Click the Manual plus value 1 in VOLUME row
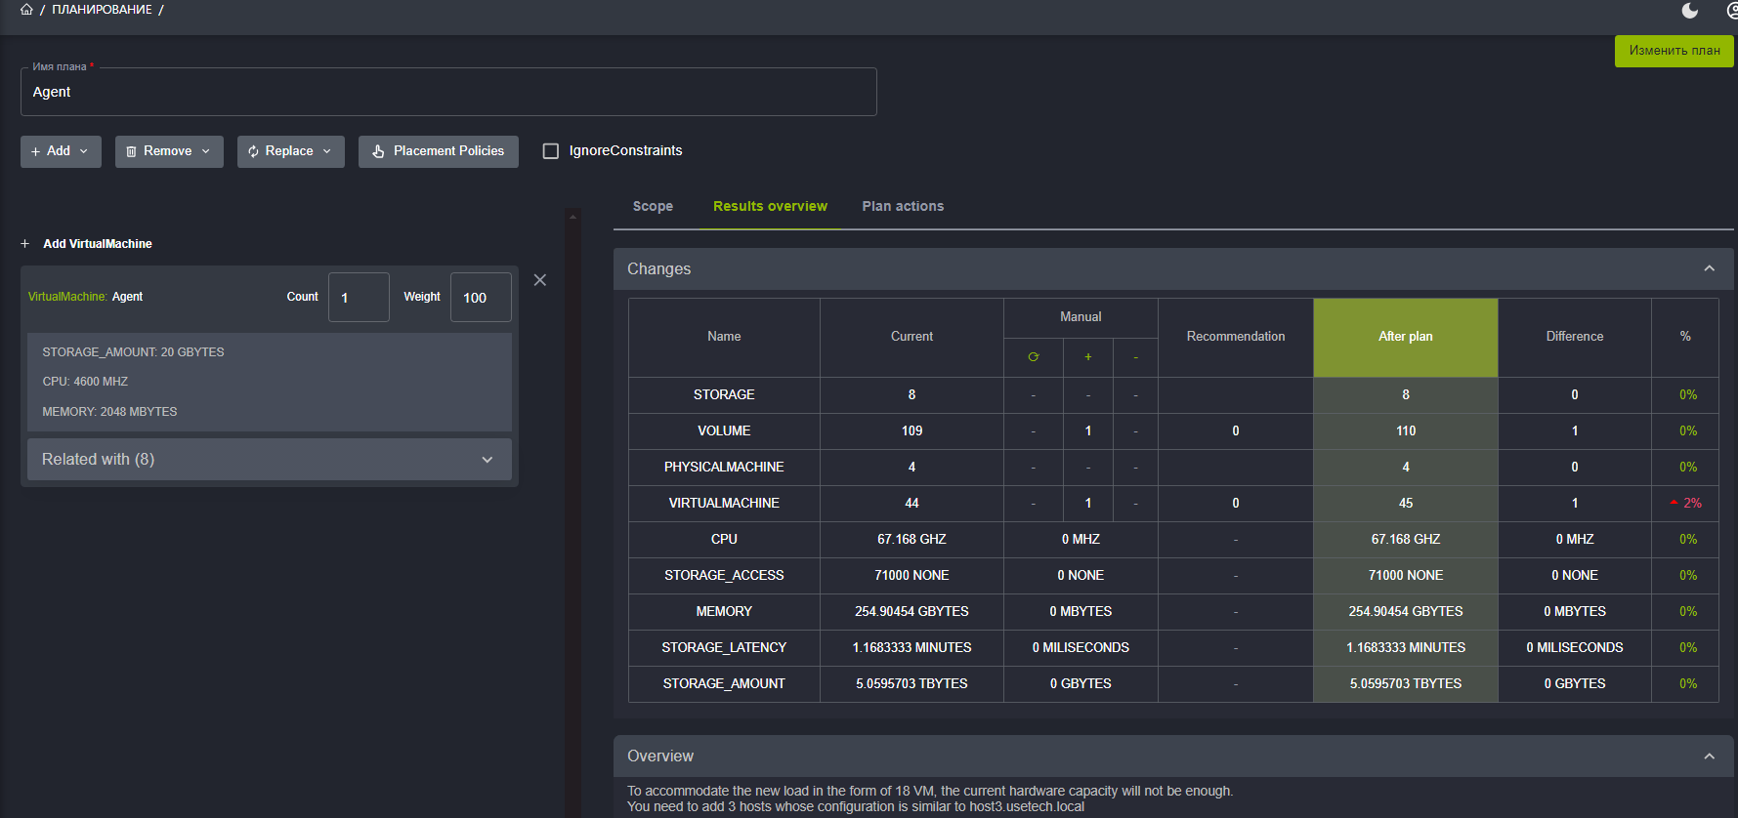This screenshot has width=1738, height=818. (x=1088, y=431)
